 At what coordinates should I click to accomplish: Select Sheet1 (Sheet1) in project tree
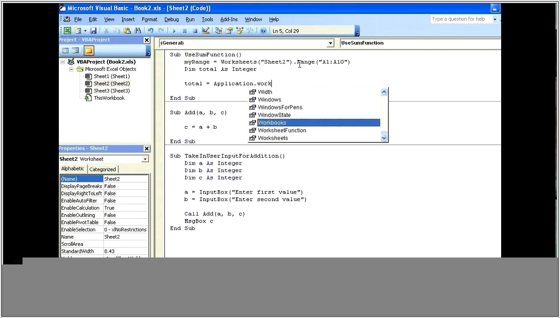(x=112, y=76)
